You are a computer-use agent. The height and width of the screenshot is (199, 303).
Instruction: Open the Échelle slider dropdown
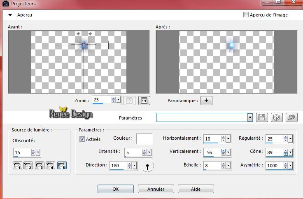coord(228,166)
